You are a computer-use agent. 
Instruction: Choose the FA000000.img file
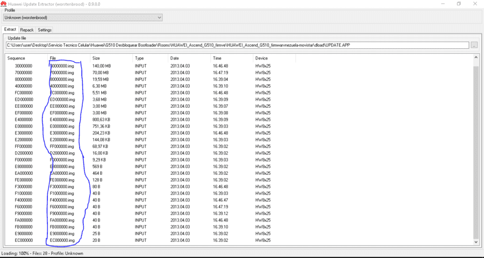point(62,220)
